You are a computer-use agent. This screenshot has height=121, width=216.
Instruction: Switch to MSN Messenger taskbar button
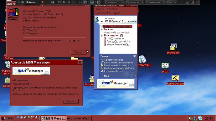click(54, 118)
